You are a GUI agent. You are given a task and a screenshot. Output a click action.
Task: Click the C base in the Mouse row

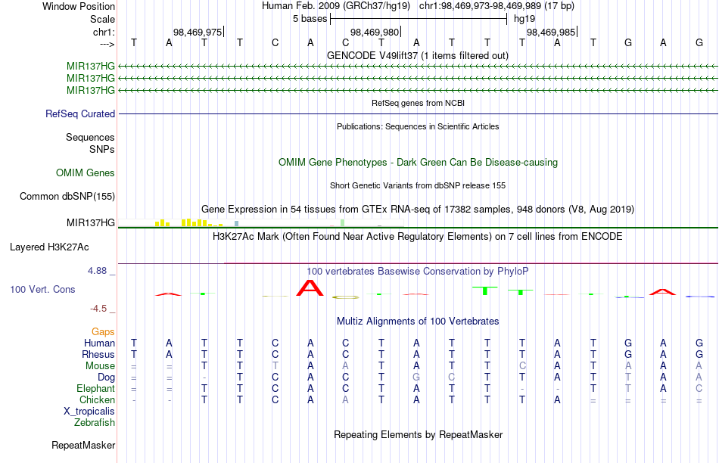click(522, 366)
